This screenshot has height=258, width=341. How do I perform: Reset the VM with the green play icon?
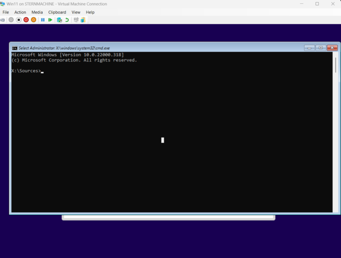coord(50,20)
